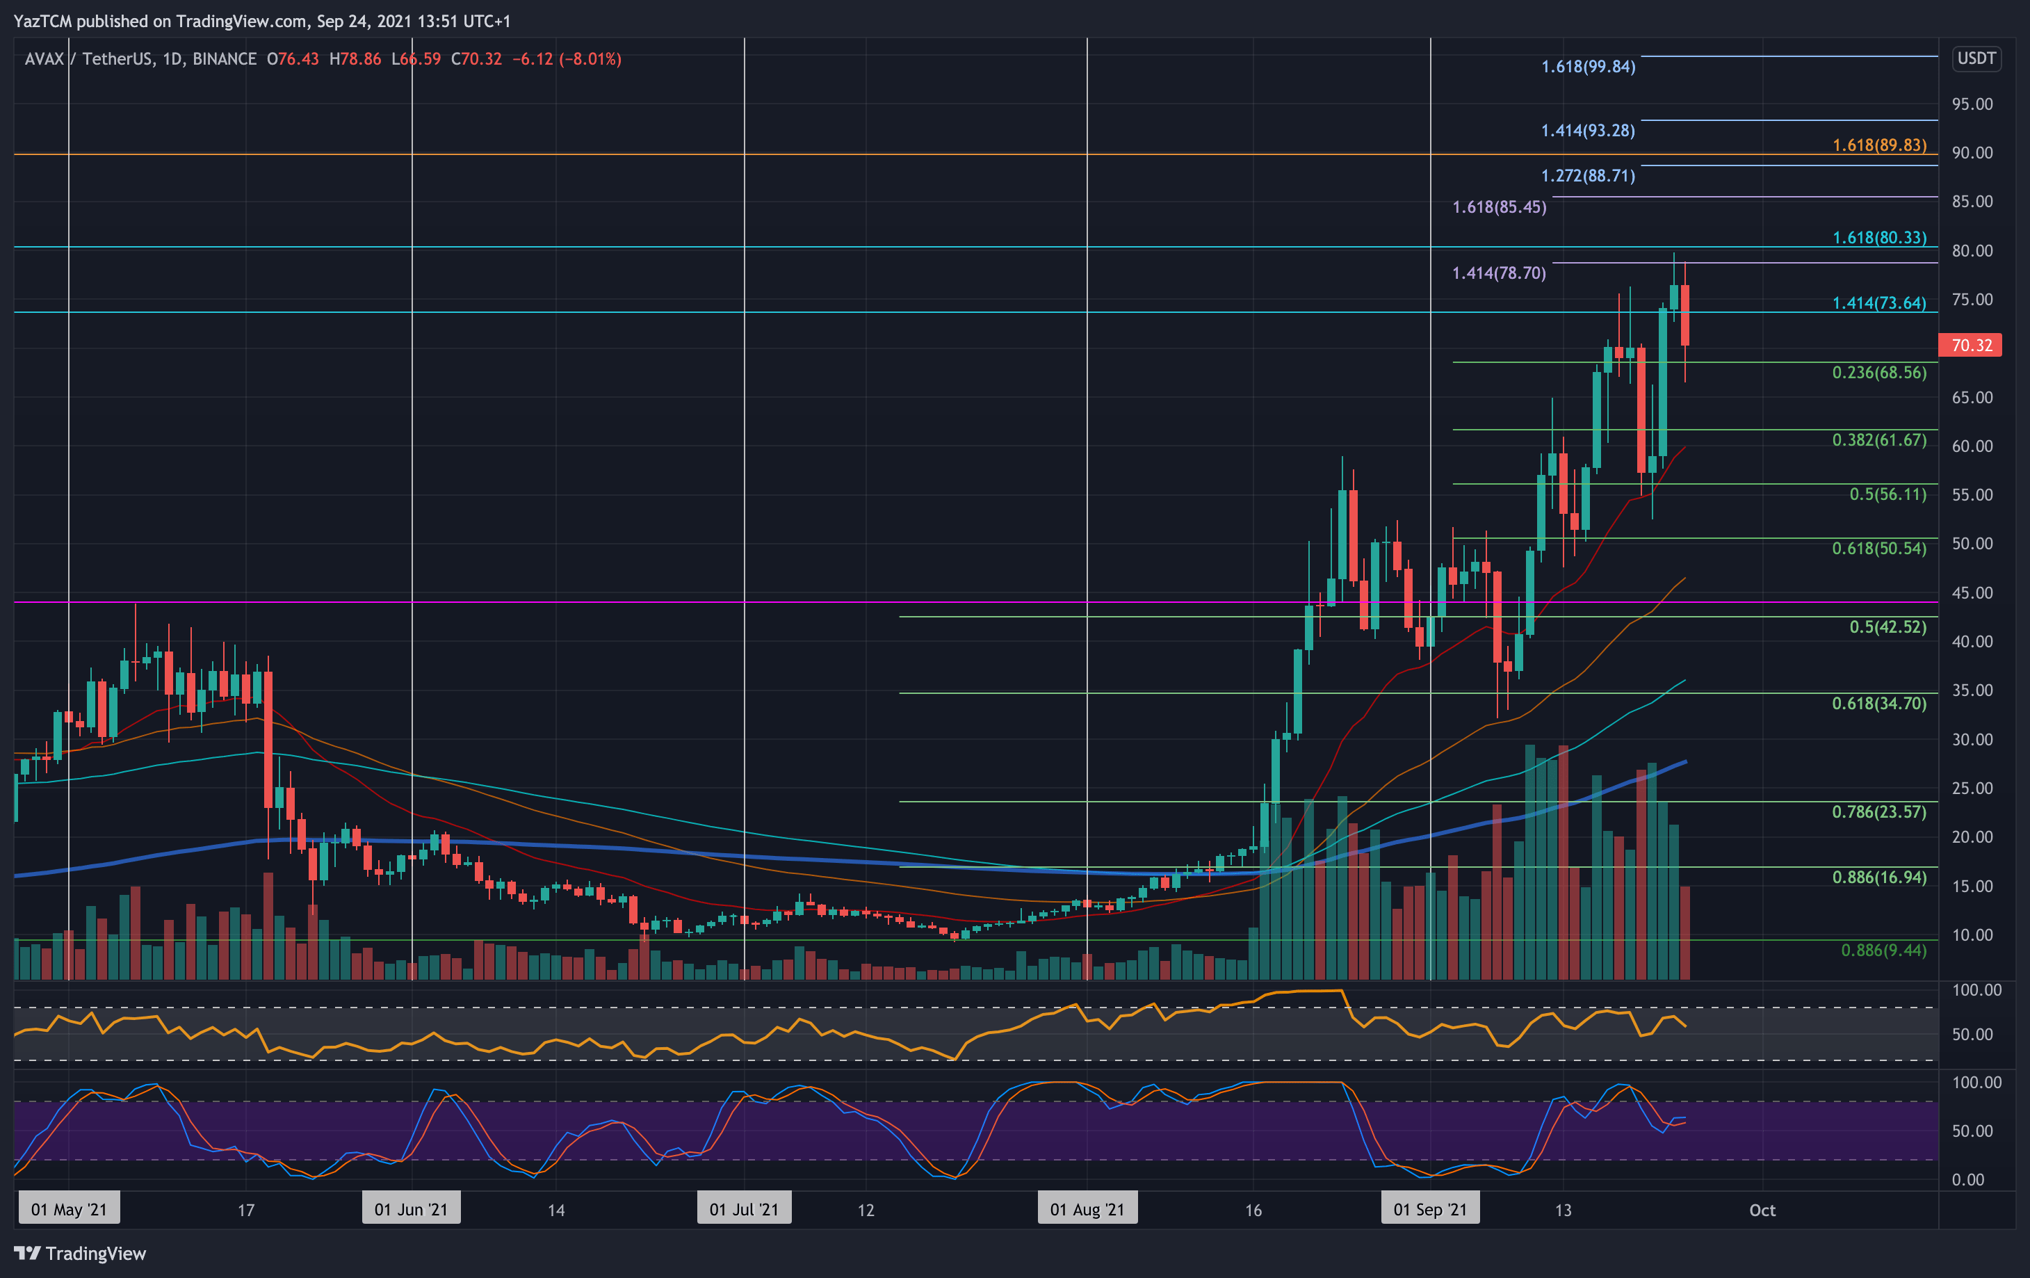Select the 1.618(99.84) Fibonacci extension label
Image resolution: width=2030 pixels, height=1278 pixels.
coord(1589,67)
